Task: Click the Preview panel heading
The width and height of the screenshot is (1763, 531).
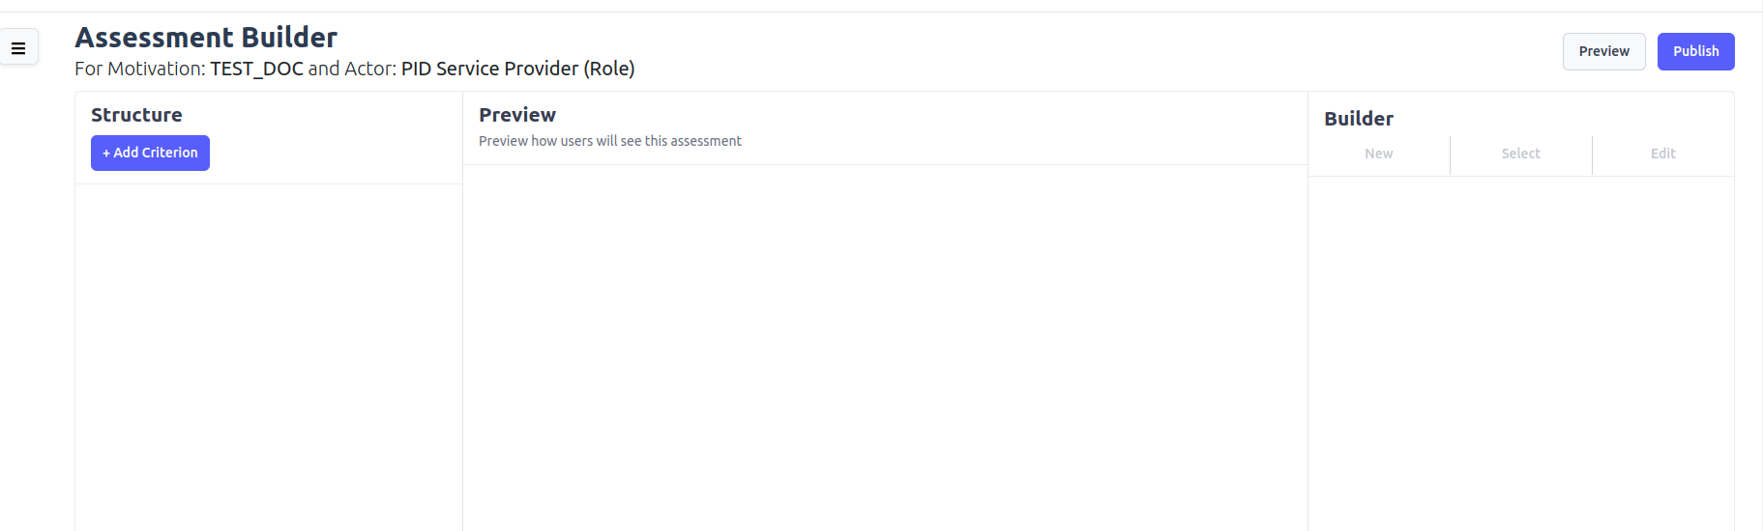Action: [517, 115]
